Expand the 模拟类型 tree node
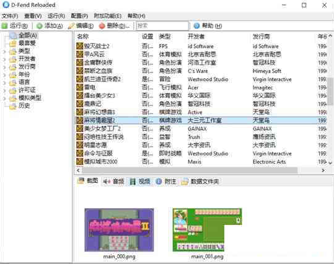Viewport: 334px width, 264px height. click(4, 99)
